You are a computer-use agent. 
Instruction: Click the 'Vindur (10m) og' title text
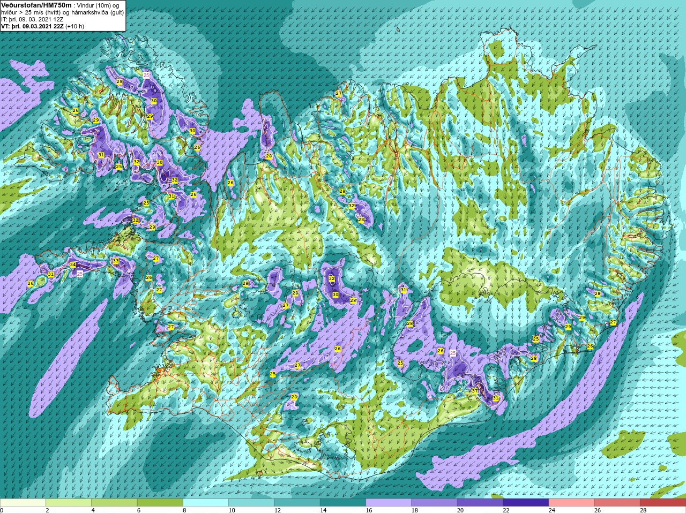[x=98, y=5]
